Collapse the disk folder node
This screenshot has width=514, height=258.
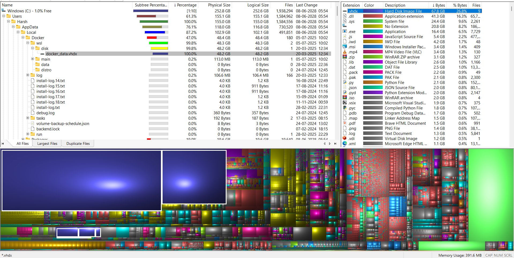pyautogui.click(x=33, y=48)
